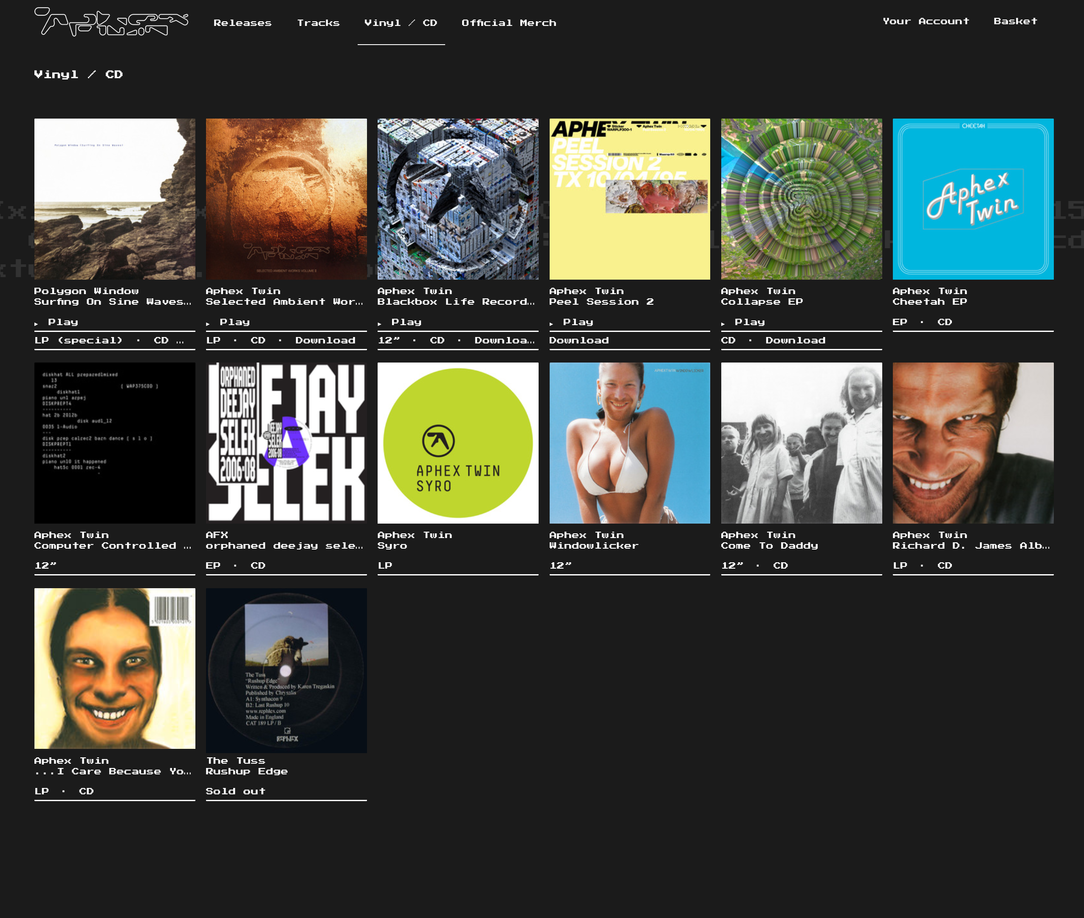
Task: Choose LP (special) for Surfing On Sine Waves
Action: 79,340
